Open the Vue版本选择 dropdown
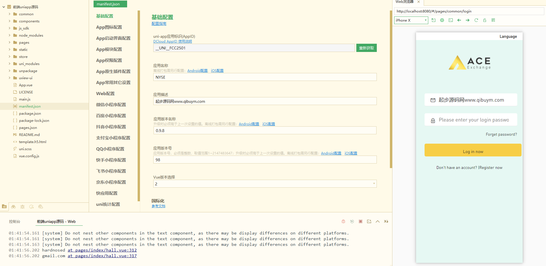Viewport: 546px width, 266px height. tap(264, 184)
